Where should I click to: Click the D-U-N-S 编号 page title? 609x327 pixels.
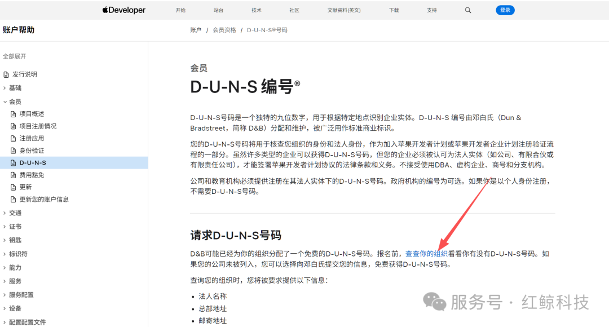[x=245, y=86]
